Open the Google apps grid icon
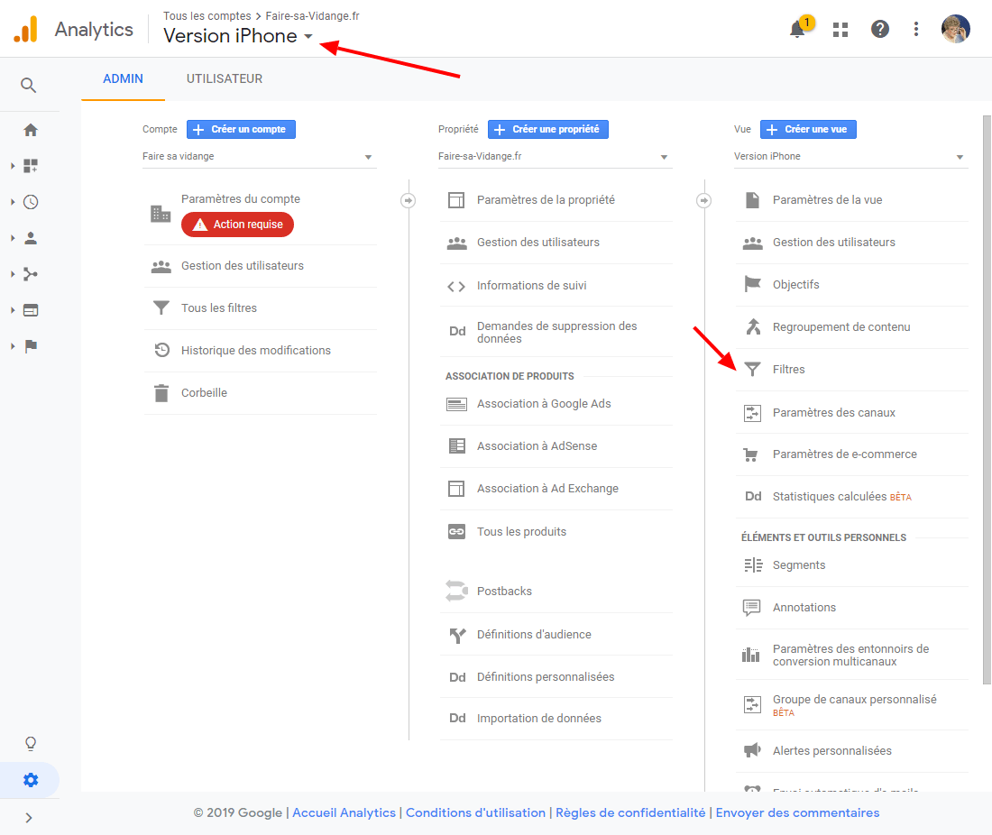 (x=840, y=29)
